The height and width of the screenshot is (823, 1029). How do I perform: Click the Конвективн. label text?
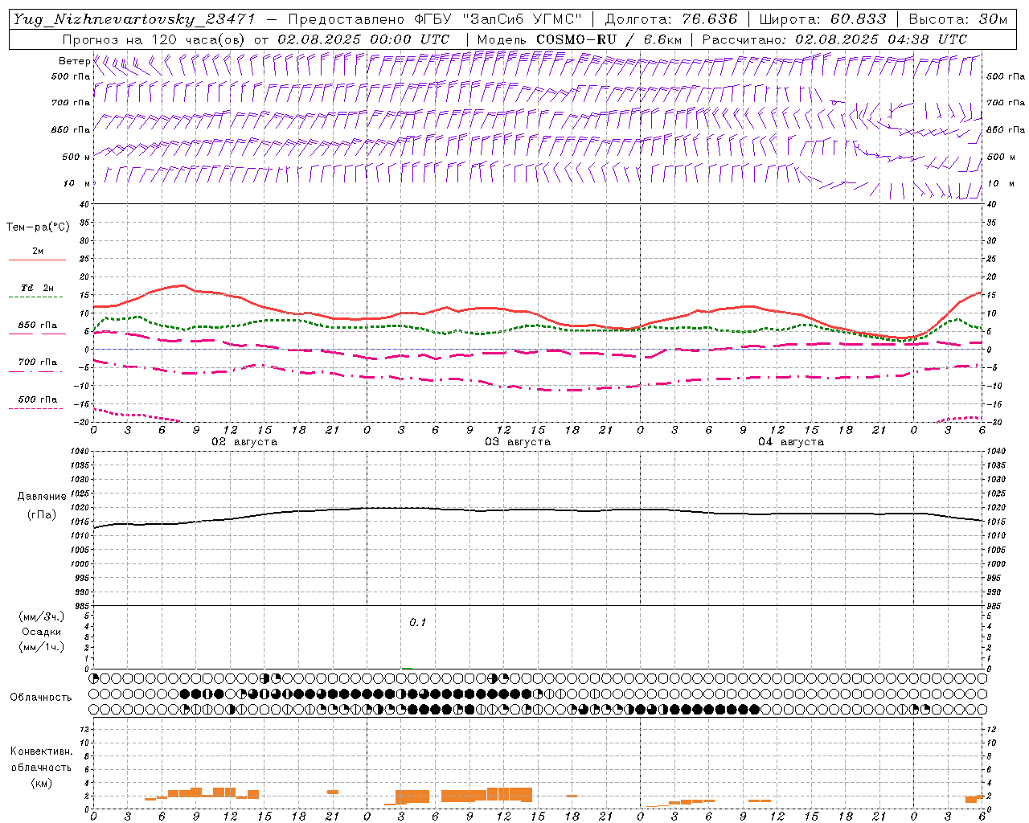point(41,751)
